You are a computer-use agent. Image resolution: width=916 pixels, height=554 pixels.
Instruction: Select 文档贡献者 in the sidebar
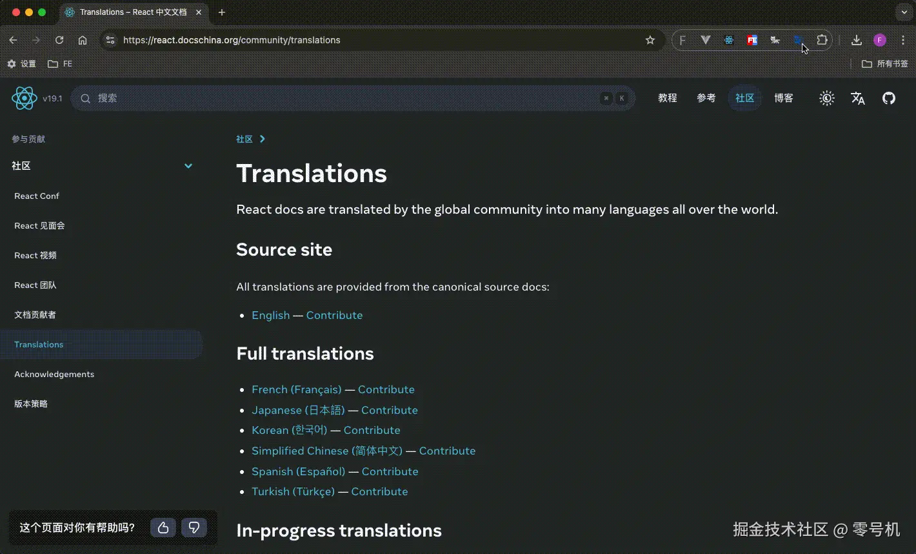coord(35,315)
